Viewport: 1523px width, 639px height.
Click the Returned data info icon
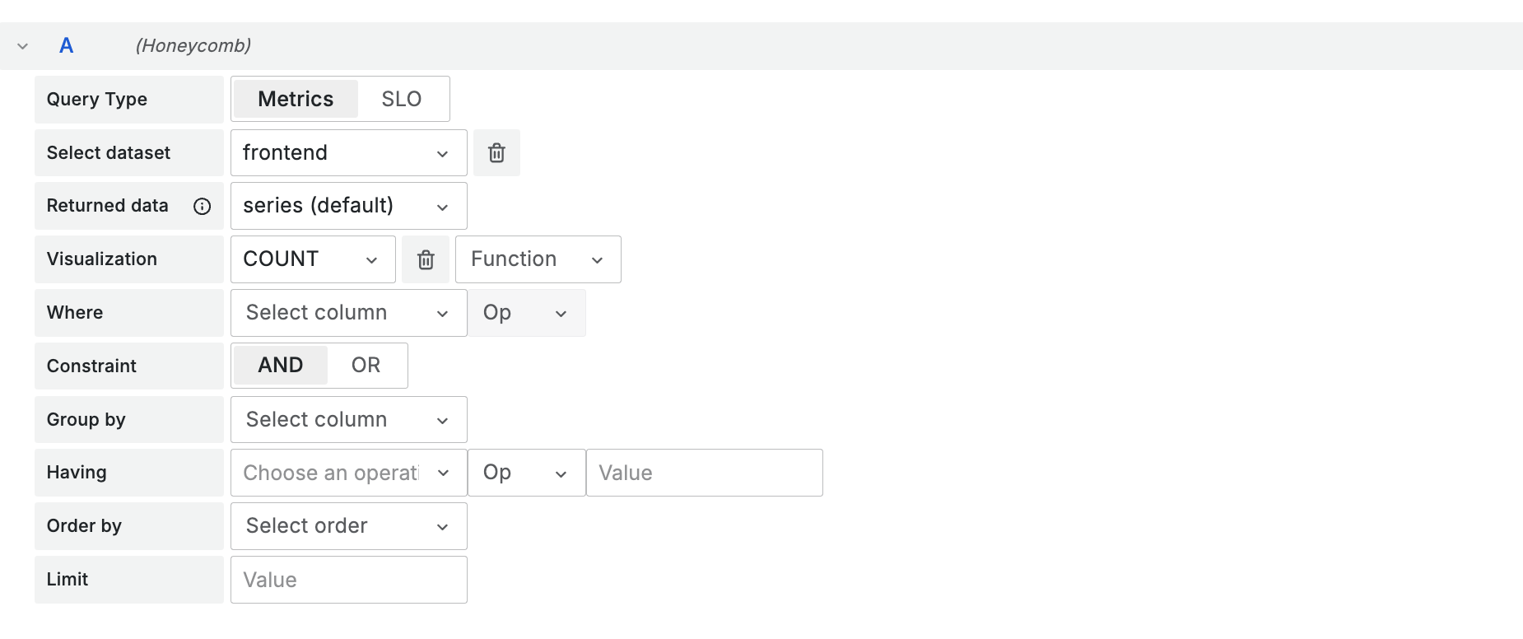point(202,206)
